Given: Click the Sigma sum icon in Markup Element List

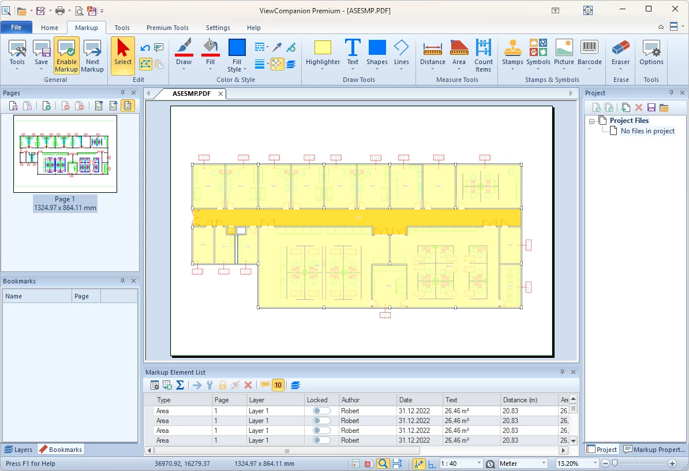Looking at the screenshot, I should [179, 386].
